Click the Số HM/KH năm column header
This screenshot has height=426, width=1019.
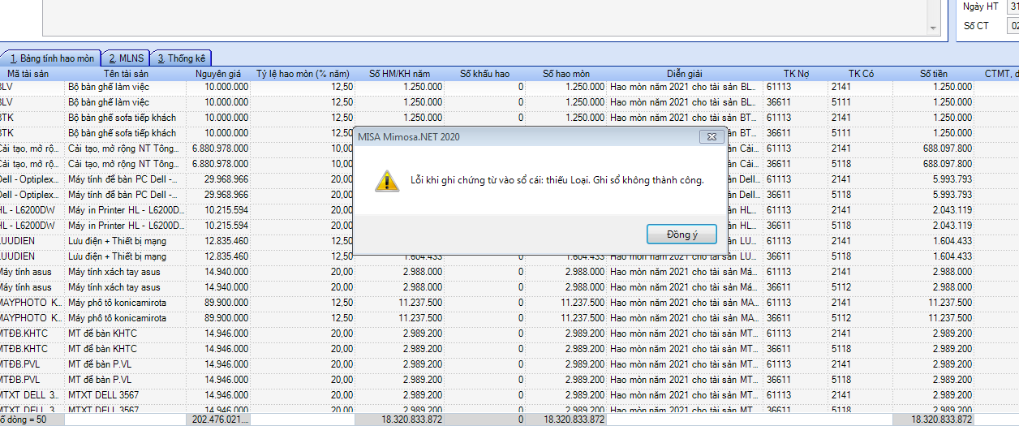point(399,73)
